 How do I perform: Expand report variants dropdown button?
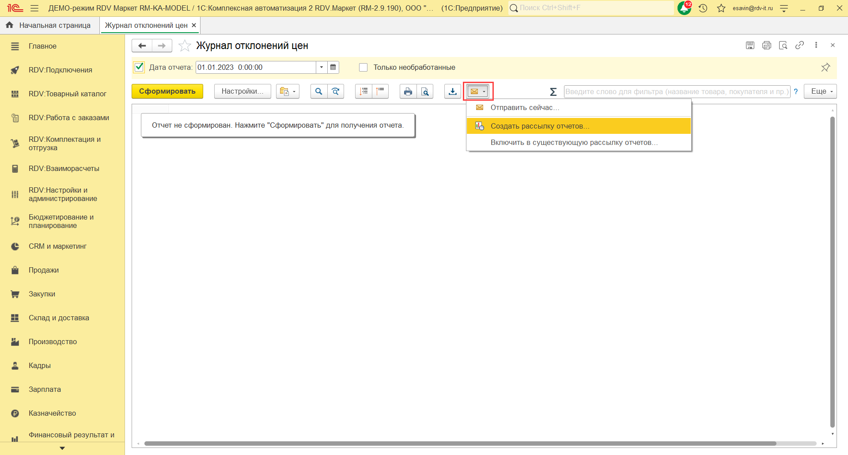pos(288,91)
